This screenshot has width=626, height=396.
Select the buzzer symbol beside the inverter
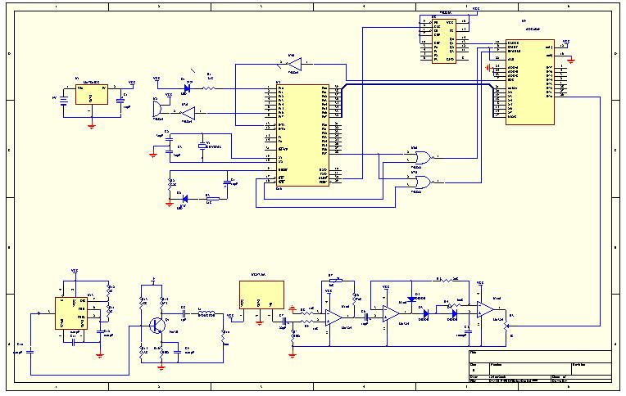point(157,108)
